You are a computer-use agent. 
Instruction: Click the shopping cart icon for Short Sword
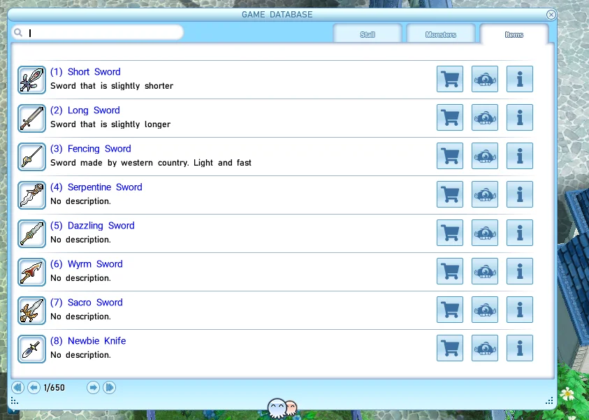450,79
